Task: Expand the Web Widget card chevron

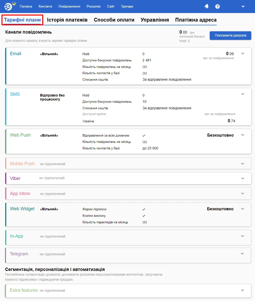Action: tap(242, 209)
